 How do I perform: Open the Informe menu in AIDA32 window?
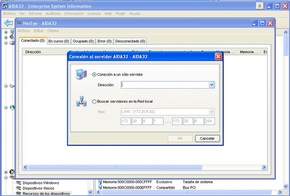pyautogui.click(x=35, y=14)
